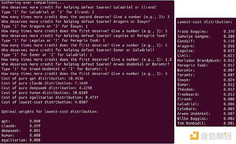
Task: Click the claude weight value 0.199
Action: click(35, 126)
